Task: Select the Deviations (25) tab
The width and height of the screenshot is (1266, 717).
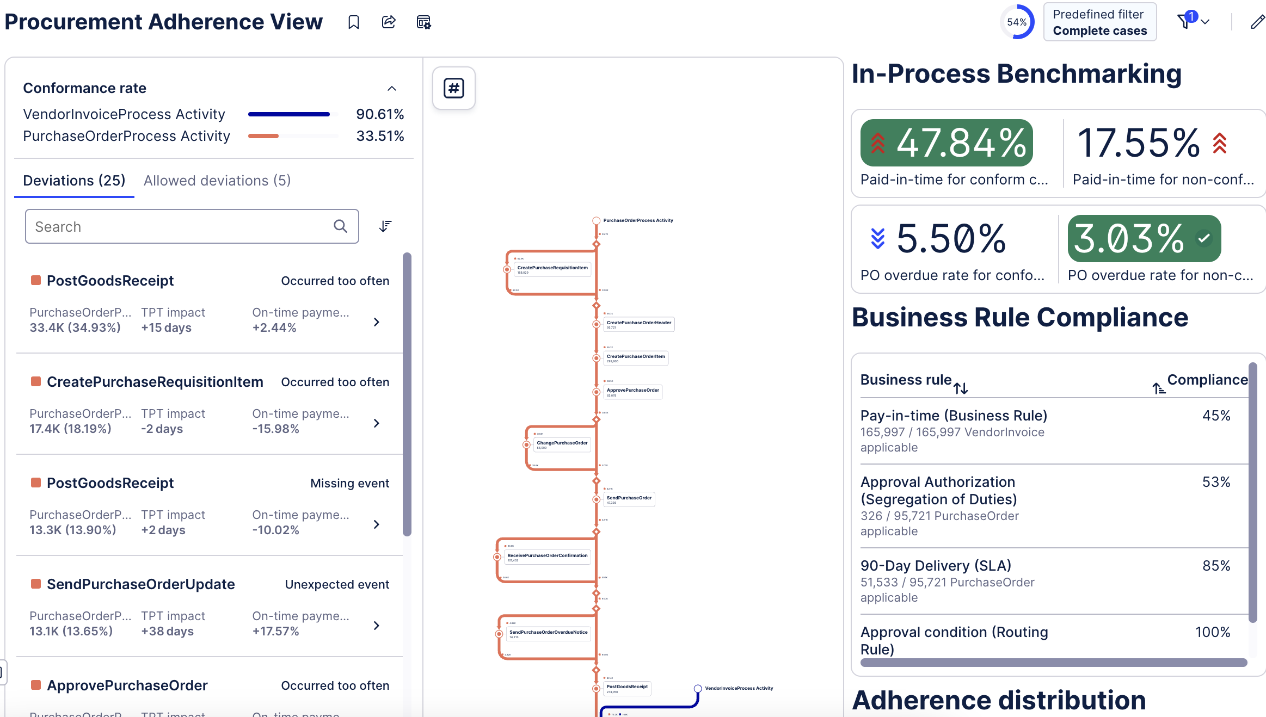Action: tap(74, 181)
